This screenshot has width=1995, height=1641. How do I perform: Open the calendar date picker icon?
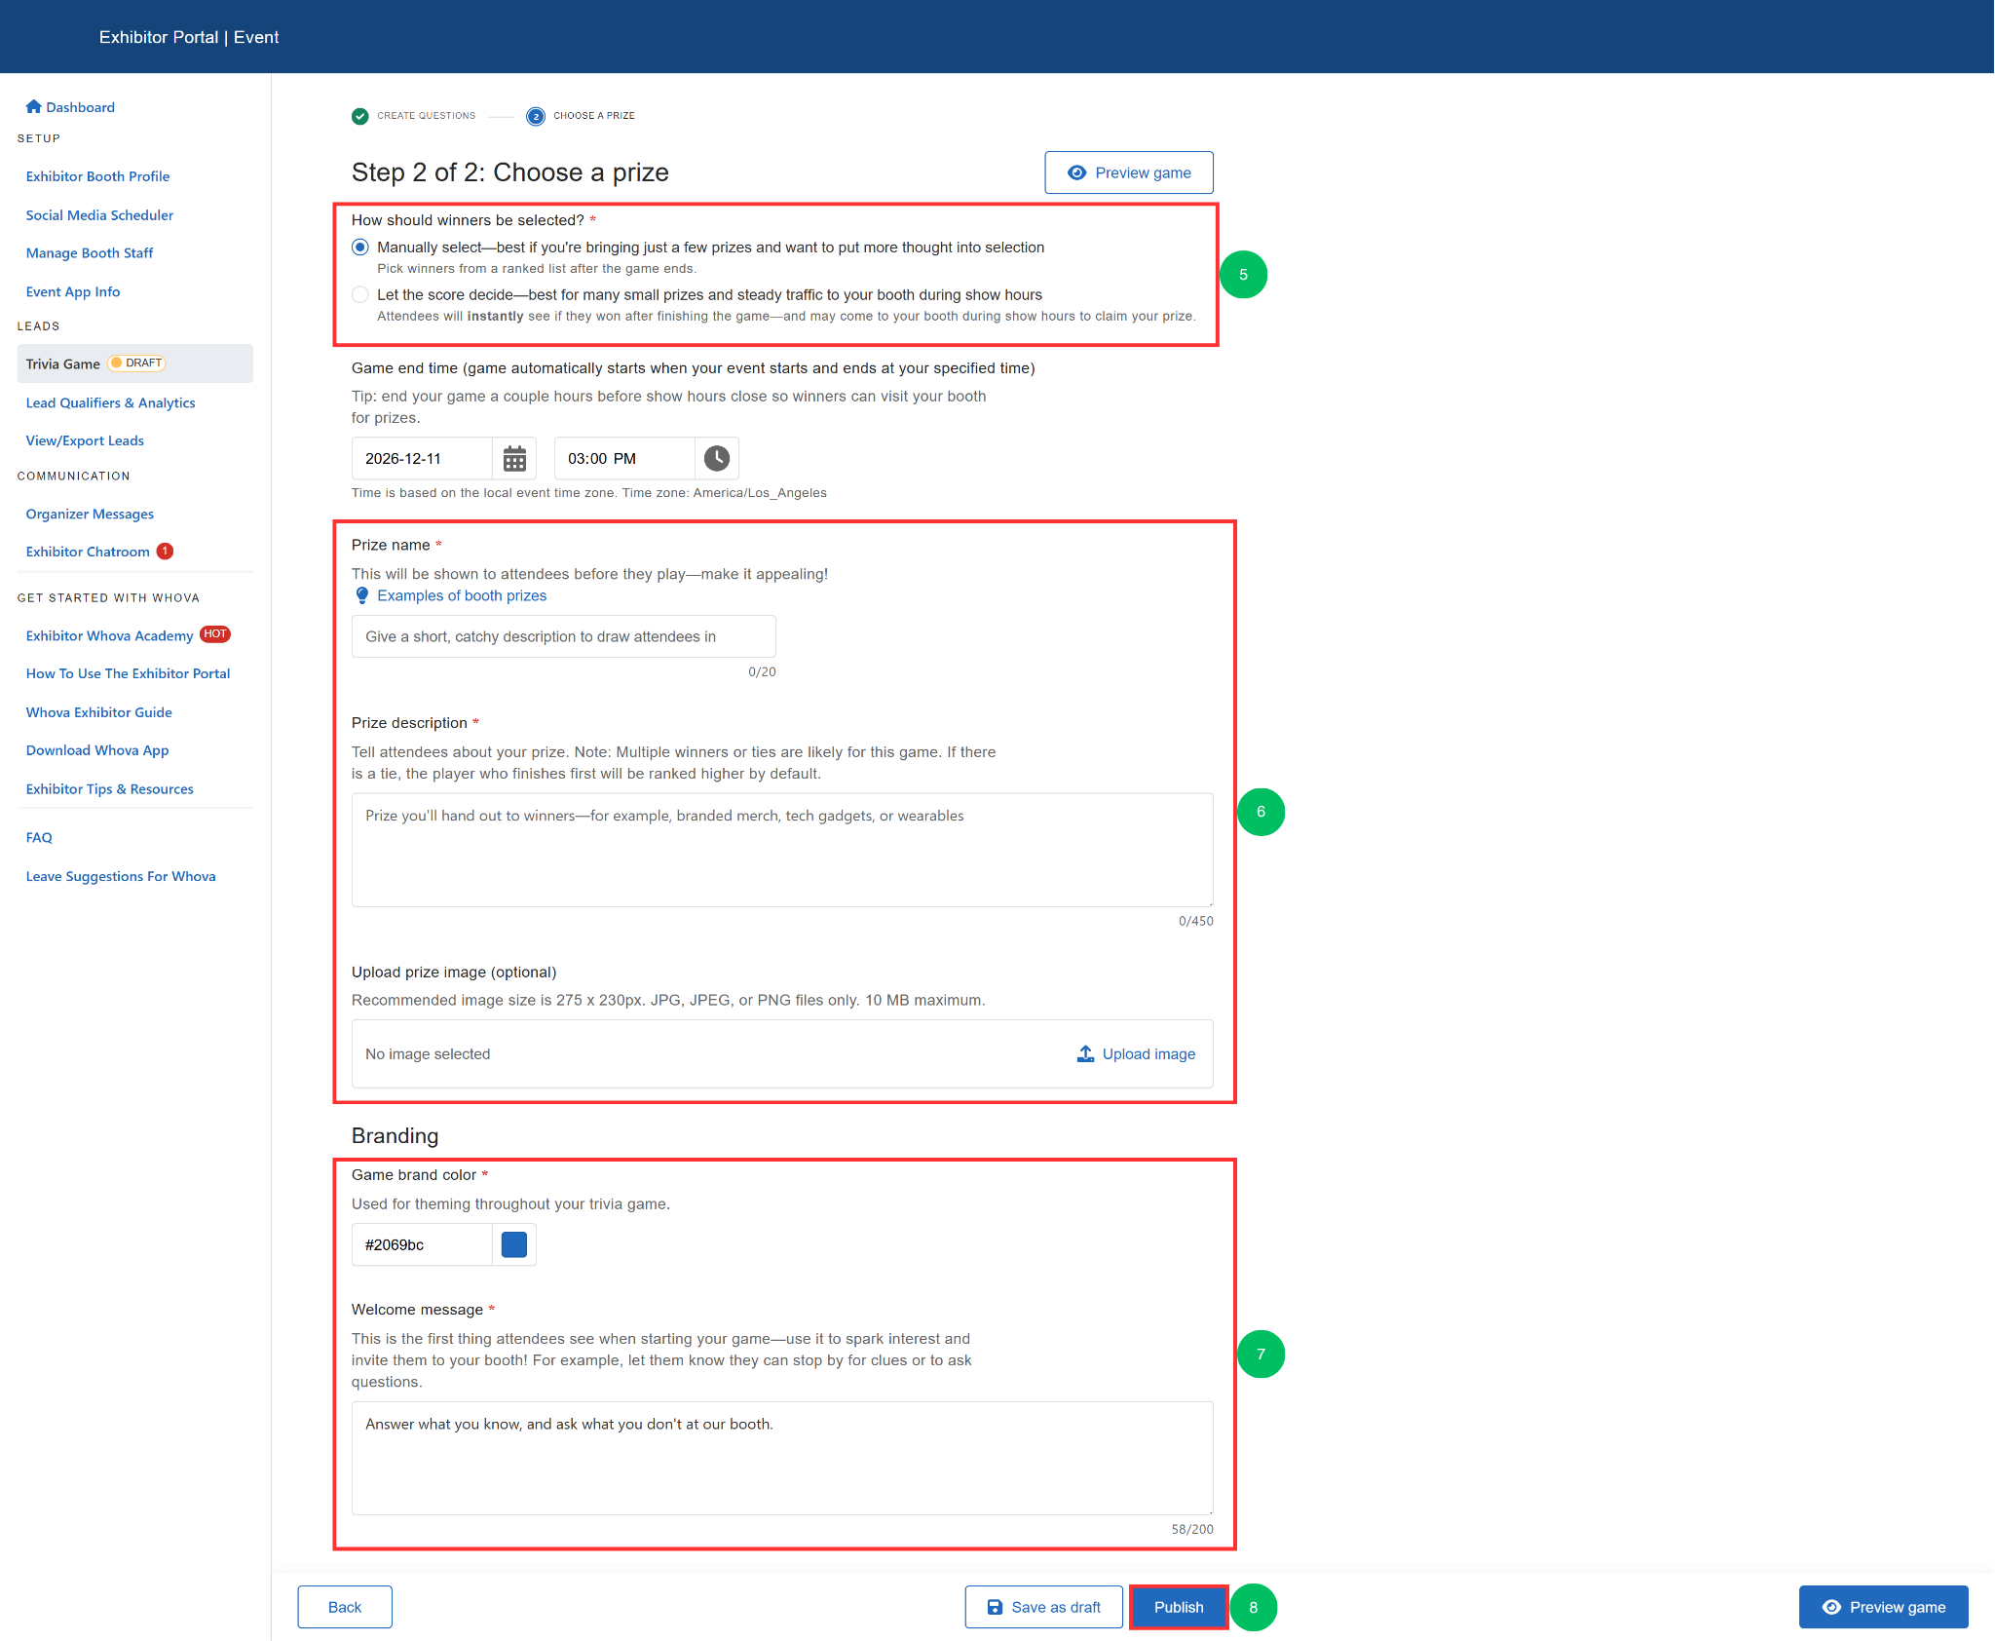click(514, 458)
